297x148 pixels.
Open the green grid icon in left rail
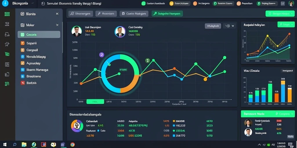coord(7,14)
